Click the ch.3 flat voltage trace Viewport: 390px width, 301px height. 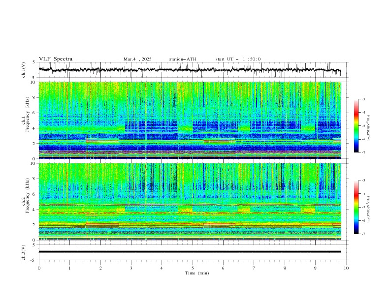190,252
